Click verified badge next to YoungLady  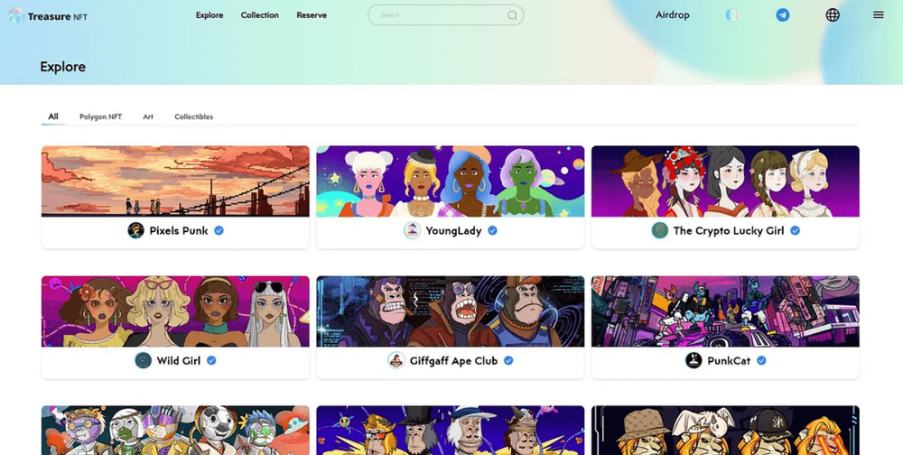point(492,230)
